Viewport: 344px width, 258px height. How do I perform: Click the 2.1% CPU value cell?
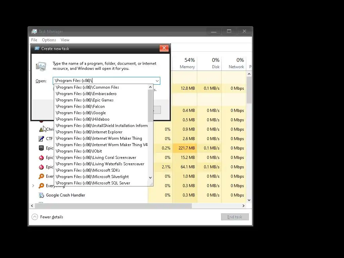click(163, 167)
